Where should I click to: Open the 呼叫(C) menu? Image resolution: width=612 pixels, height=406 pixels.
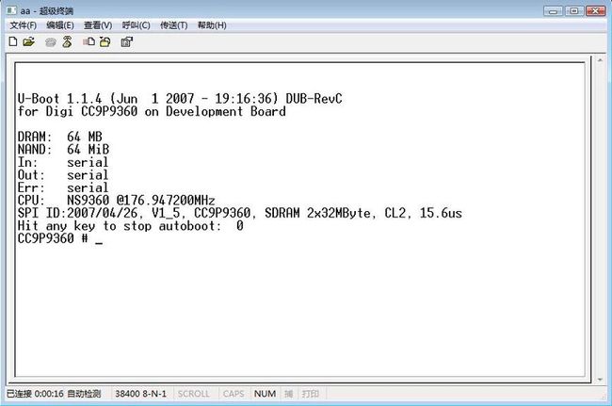pyautogui.click(x=136, y=25)
